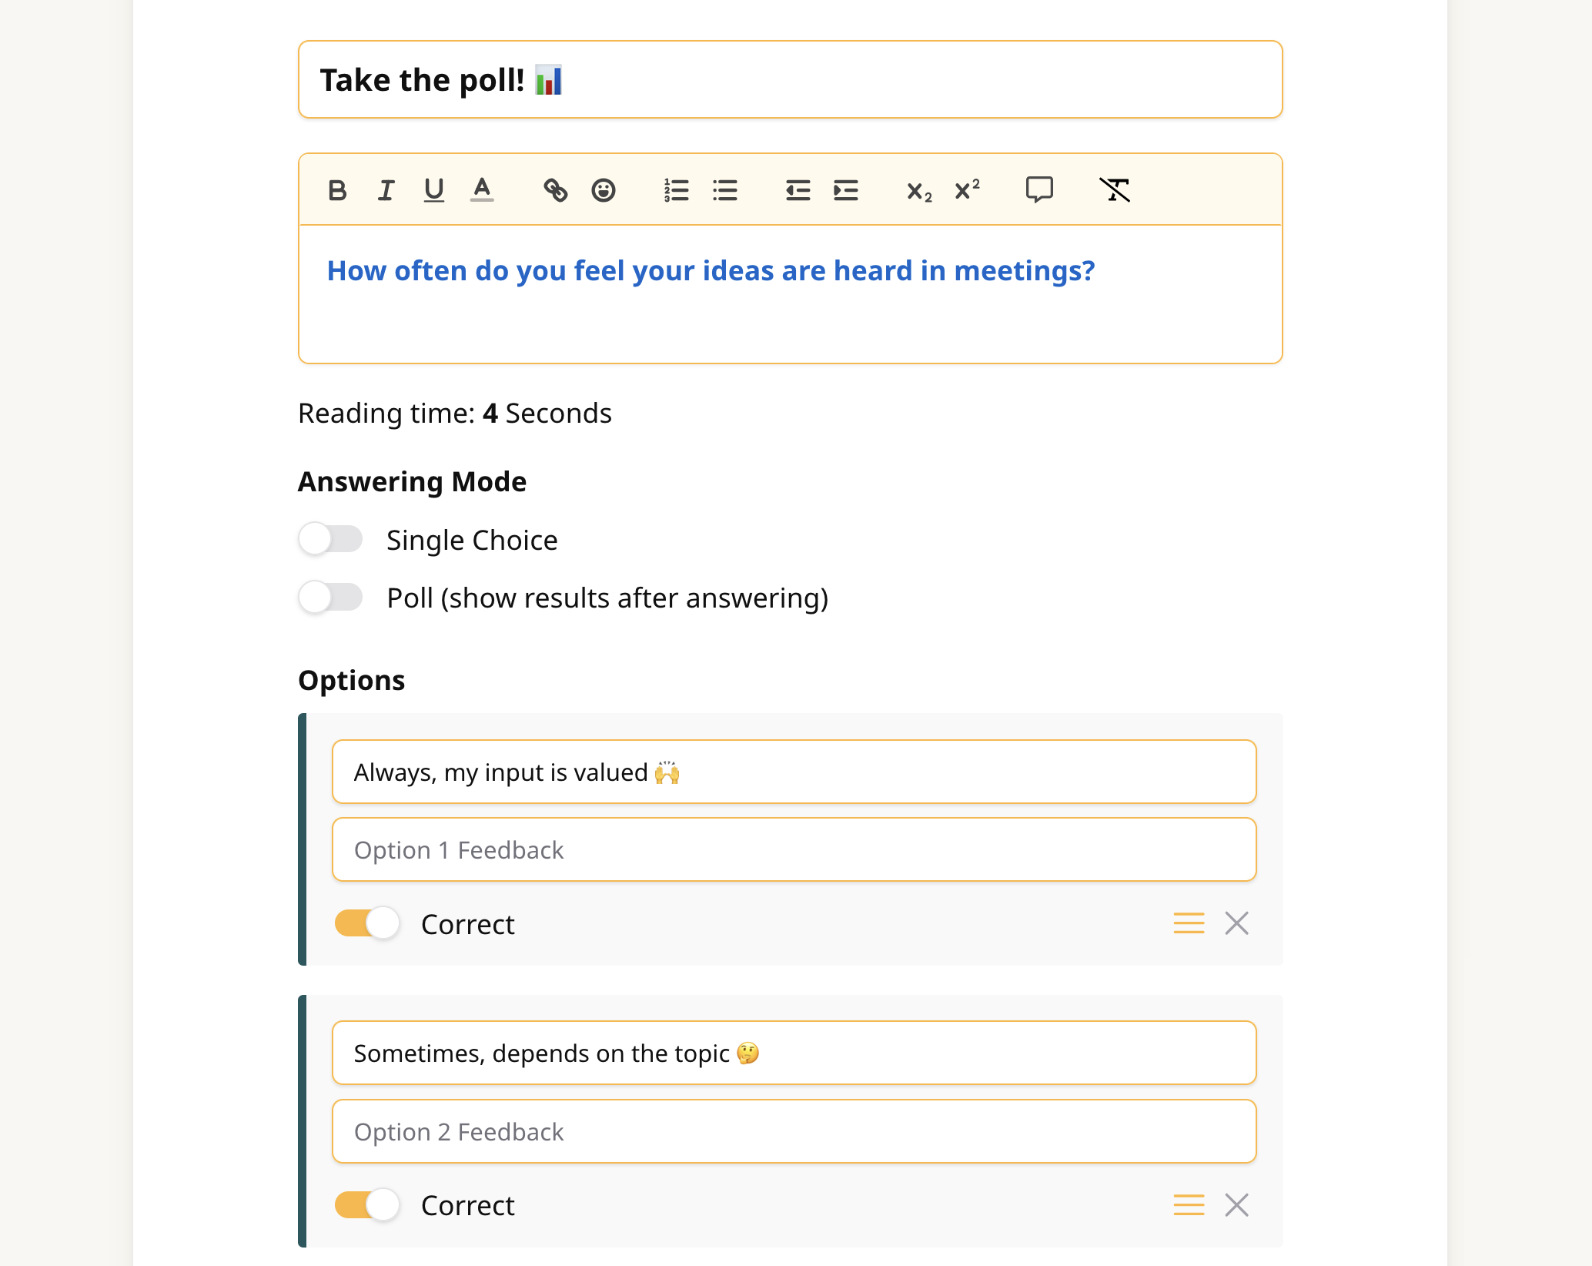Open the emoji picker
Viewport: 1592px width, 1266px height.
[x=604, y=190]
